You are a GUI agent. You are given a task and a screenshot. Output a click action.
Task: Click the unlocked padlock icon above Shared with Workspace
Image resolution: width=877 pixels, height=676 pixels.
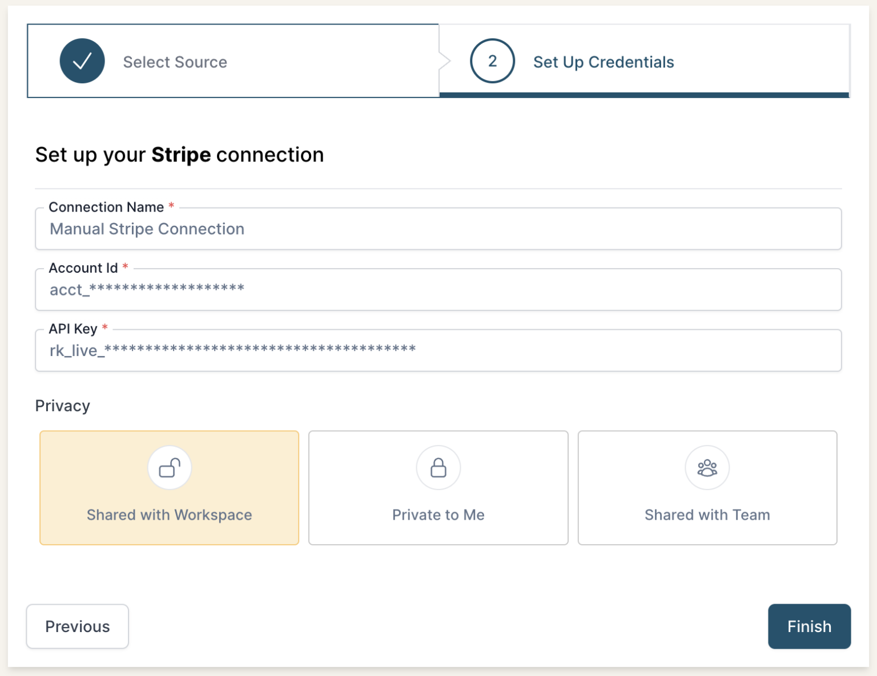coord(169,467)
